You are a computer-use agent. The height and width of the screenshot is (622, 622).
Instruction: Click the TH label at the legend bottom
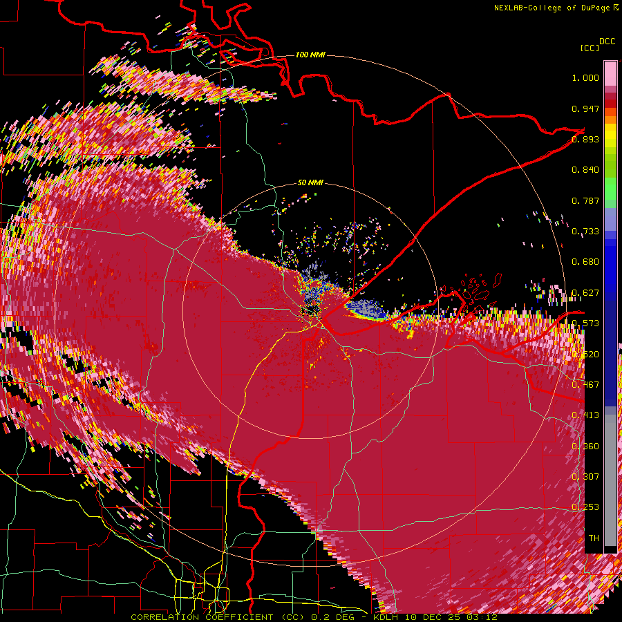pos(594,538)
